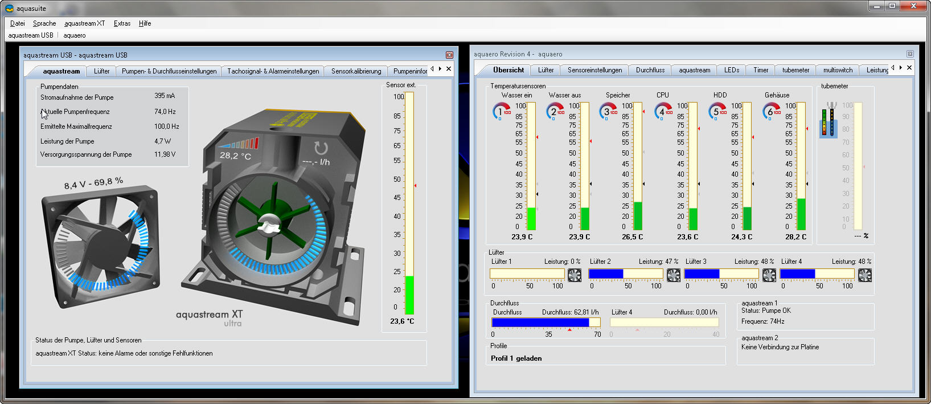The height and width of the screenshot is (404, 931).
Task: Click the temperature gradient icon on pump
Action: (x=239, y=143)
